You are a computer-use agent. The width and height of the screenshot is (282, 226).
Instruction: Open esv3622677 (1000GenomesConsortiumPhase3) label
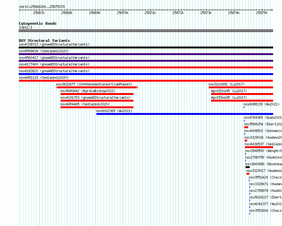pyautogui.click(x=94, y=84)
